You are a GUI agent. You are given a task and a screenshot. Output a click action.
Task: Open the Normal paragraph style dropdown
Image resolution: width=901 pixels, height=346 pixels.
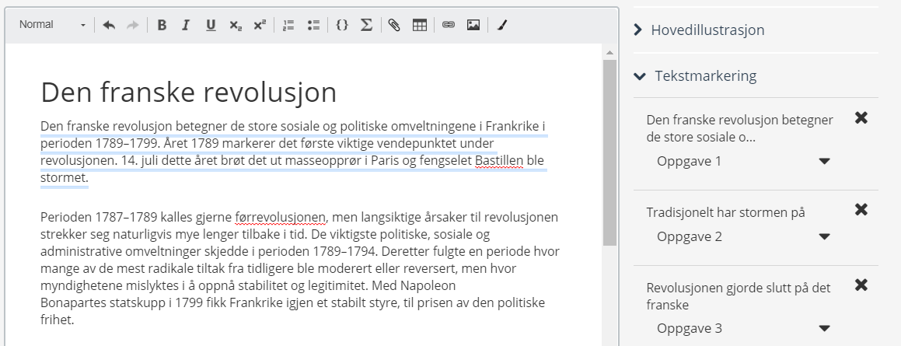click(52, 25)
